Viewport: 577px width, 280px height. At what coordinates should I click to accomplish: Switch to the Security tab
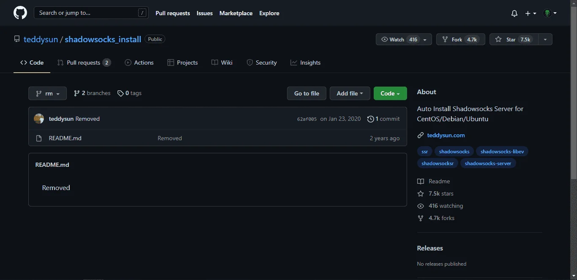pos(262,63)
